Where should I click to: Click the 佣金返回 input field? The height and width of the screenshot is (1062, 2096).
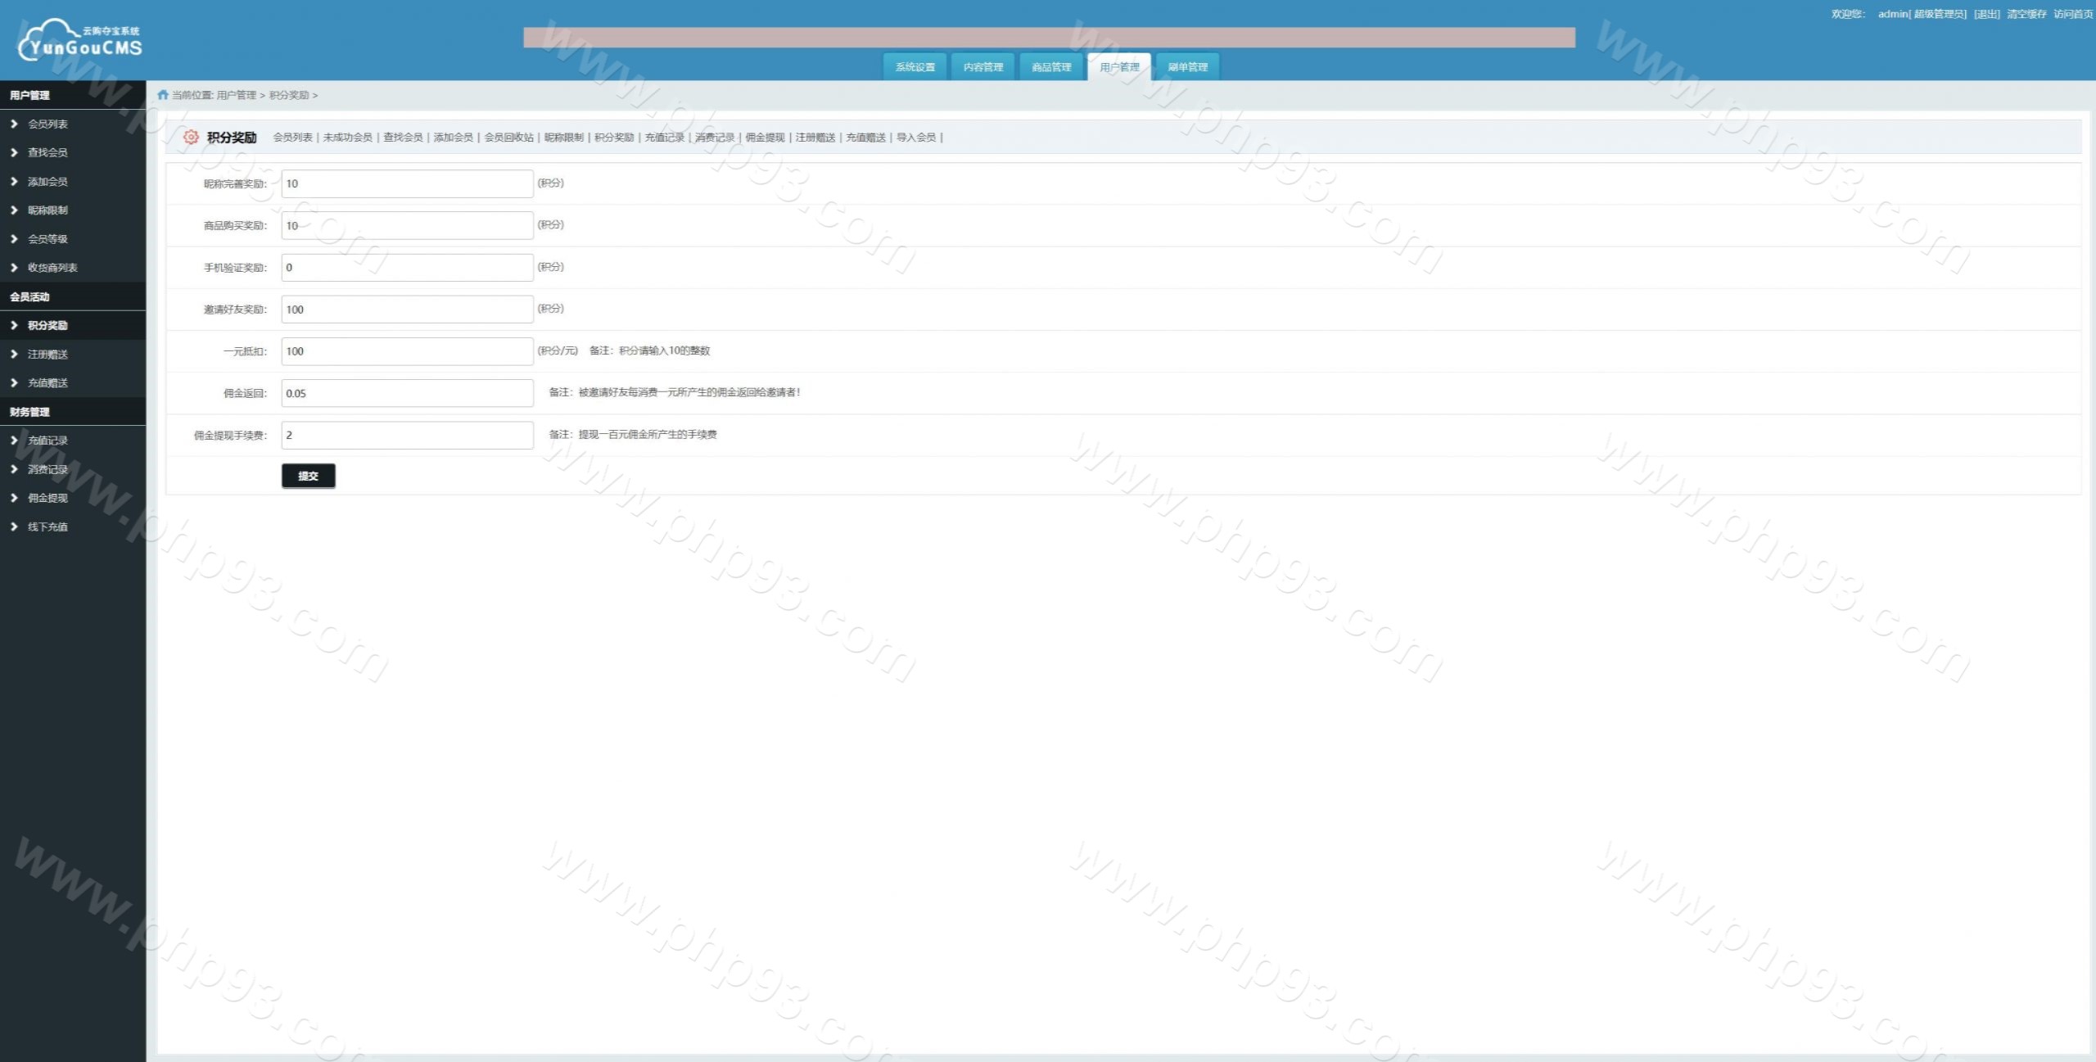[x=407, y=393]
